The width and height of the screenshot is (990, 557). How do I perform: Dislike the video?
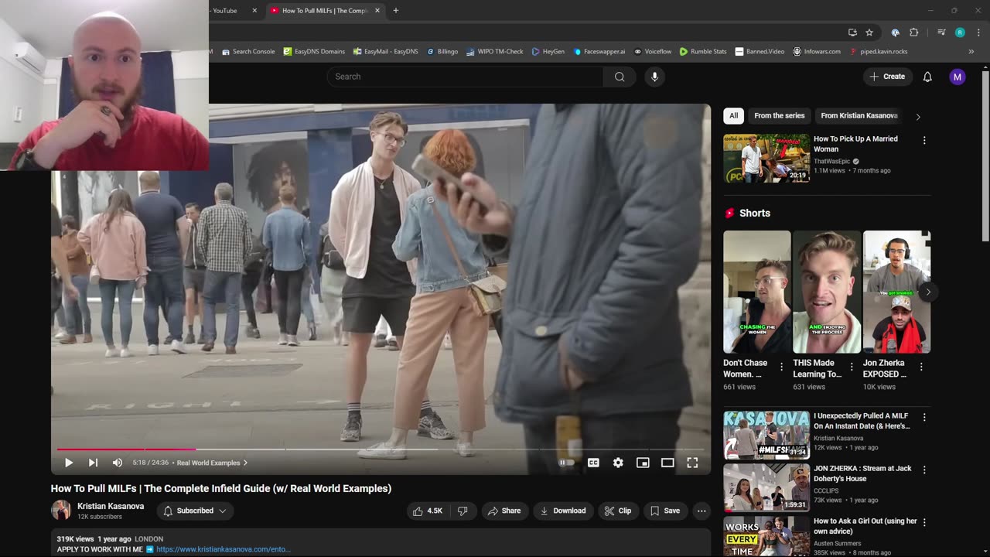(x=463, y=511)
